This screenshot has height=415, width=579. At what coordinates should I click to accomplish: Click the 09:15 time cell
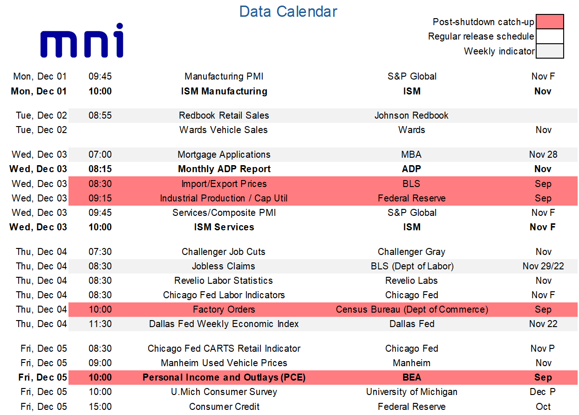coord(100,198)
